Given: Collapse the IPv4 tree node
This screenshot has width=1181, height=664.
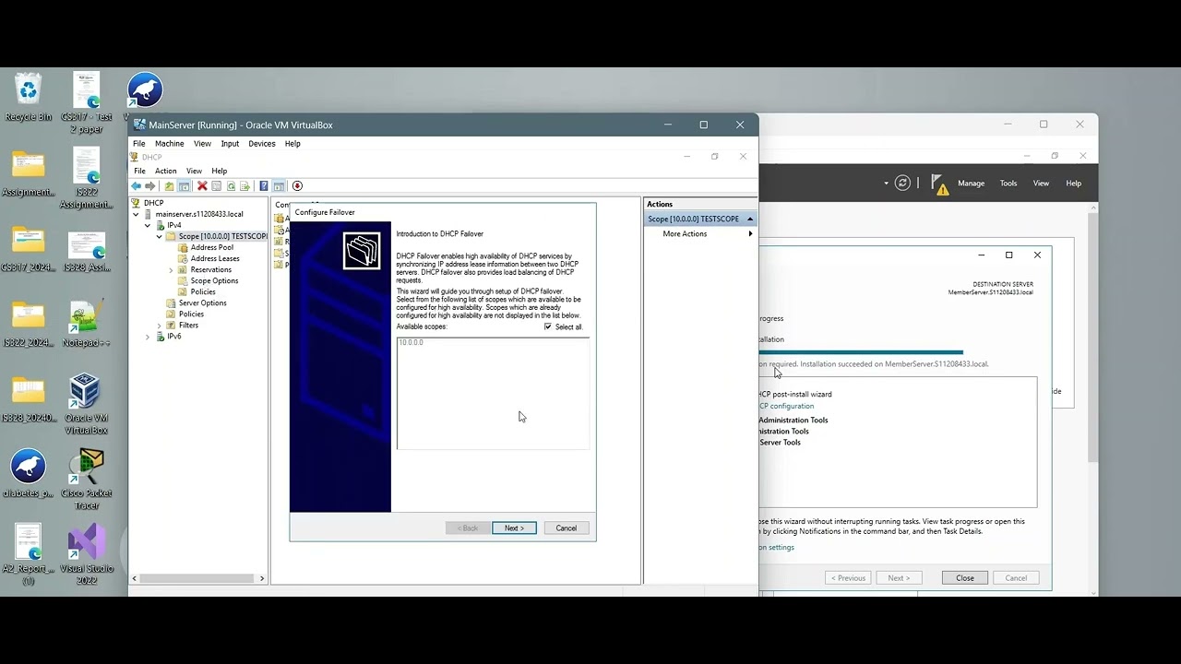Looking at the screenshot, I should pyautogui.click(x=148, y=225).
